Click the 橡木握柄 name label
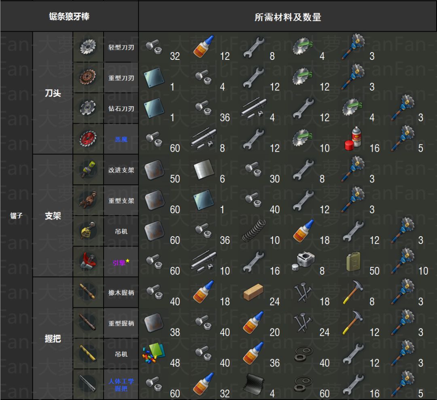 point(121,292)
